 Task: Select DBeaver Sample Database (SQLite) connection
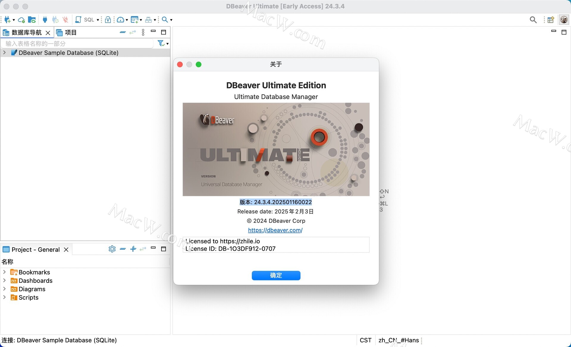(x=68, y=53)
